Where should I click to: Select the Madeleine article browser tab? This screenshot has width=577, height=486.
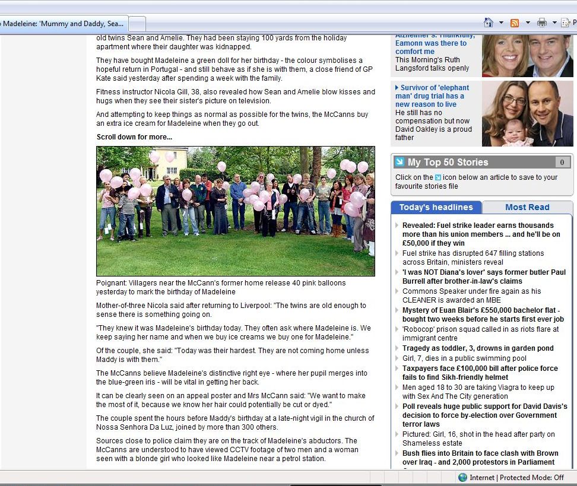63,24
